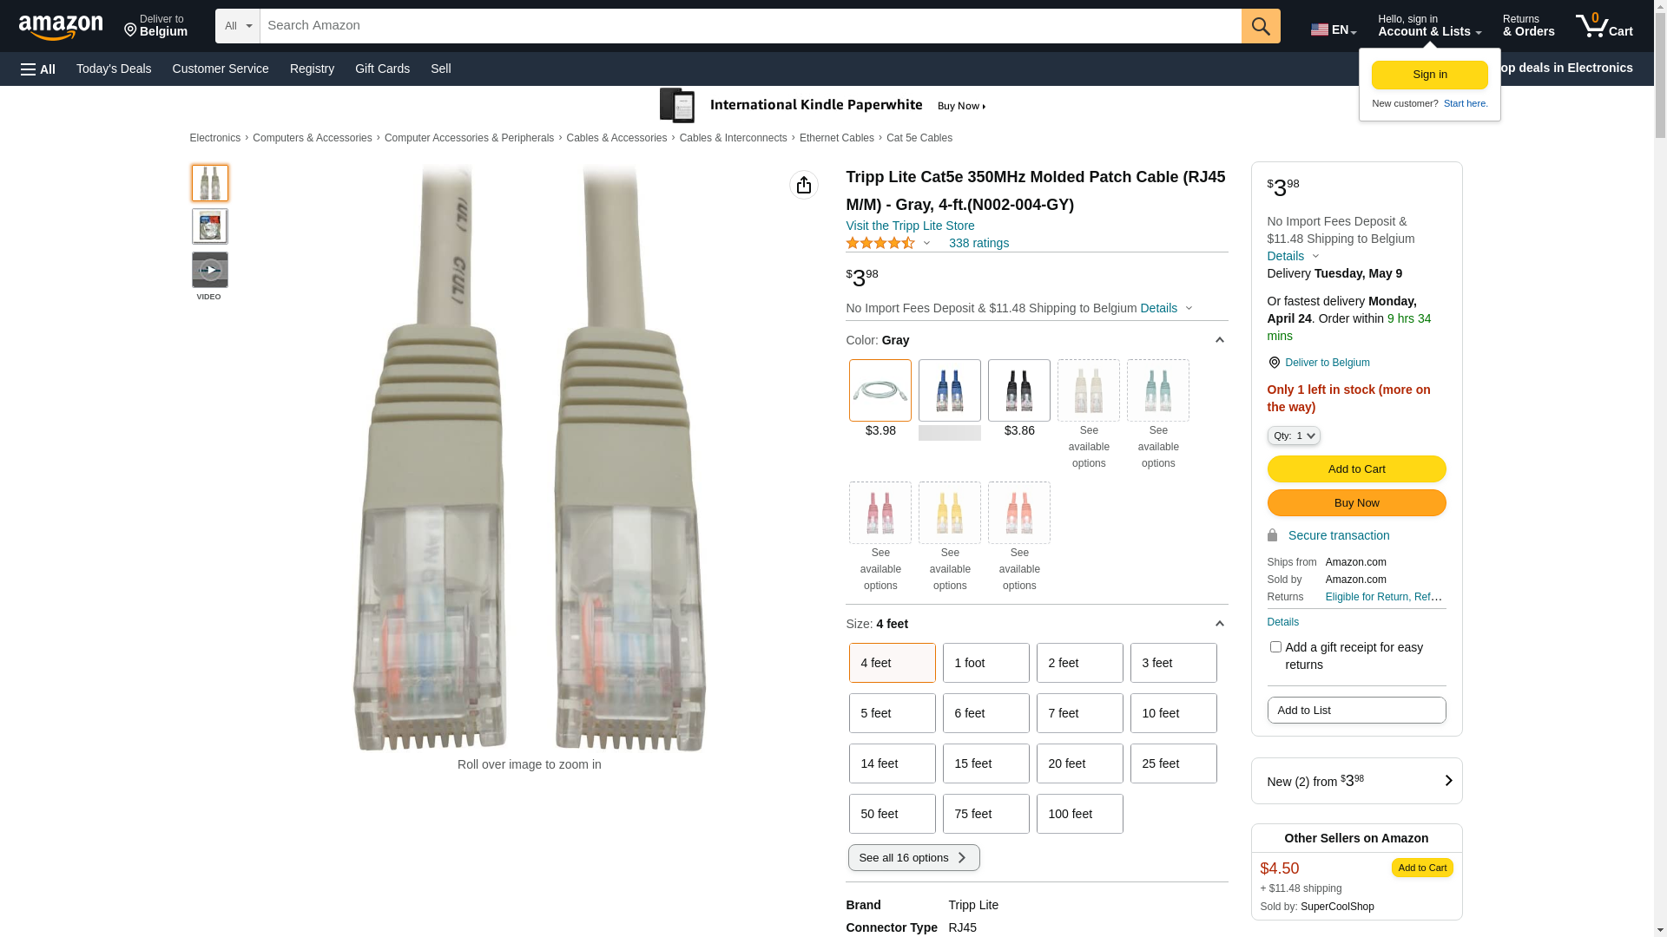This screenshot has height=937, width=1667.
Task: Open the search category All dropdown
Action: point(237,26)
